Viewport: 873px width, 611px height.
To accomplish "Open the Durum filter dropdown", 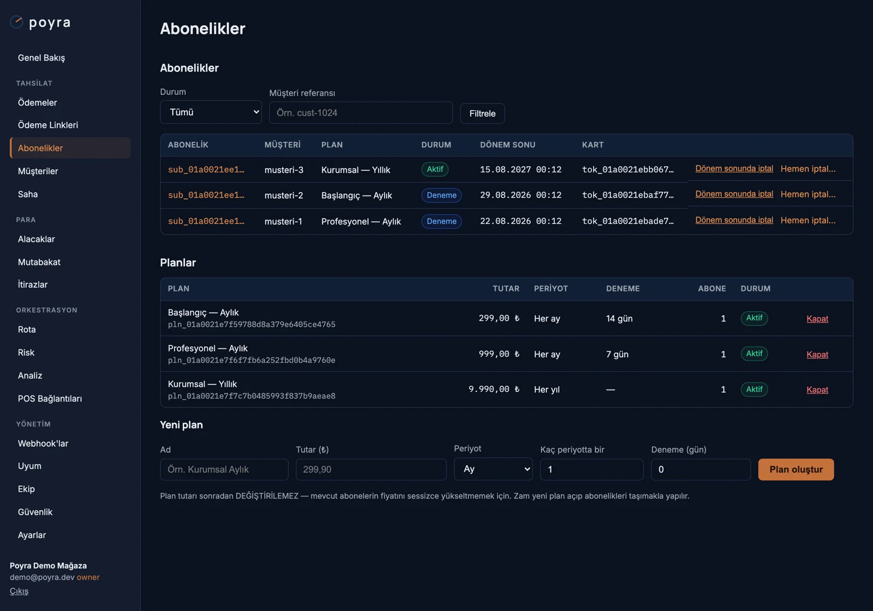I will [211, 112].
